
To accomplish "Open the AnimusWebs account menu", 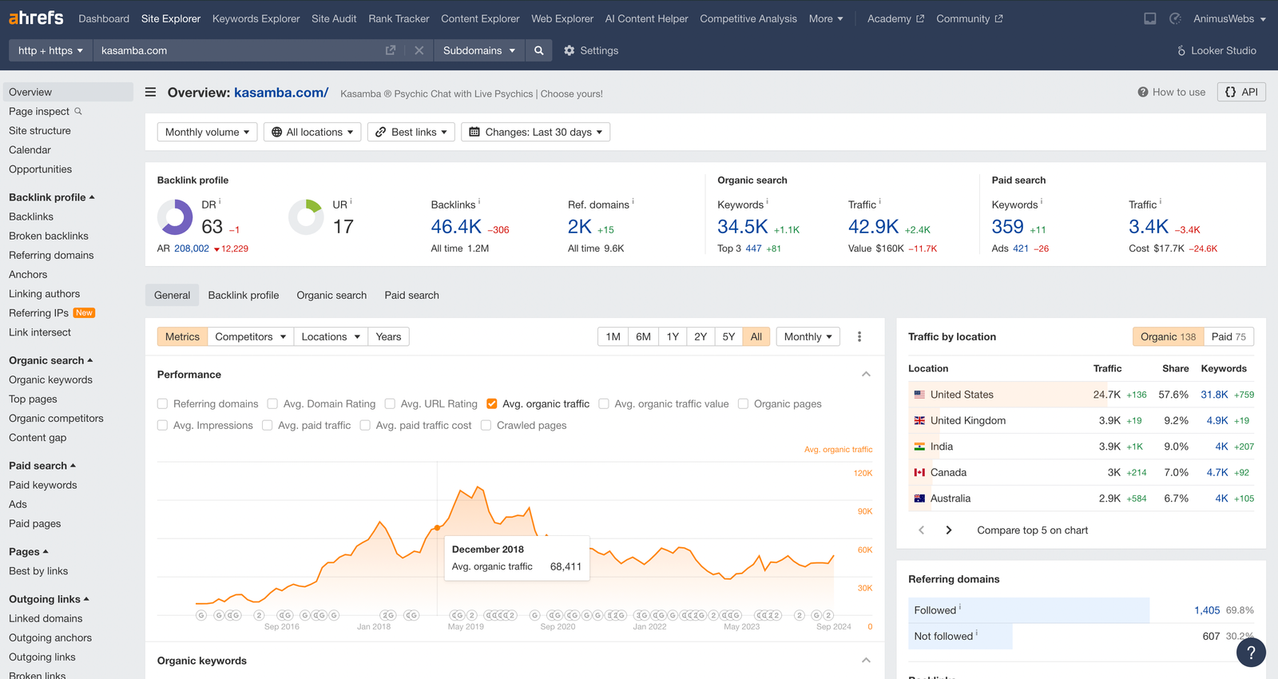I will point(1229,18).
